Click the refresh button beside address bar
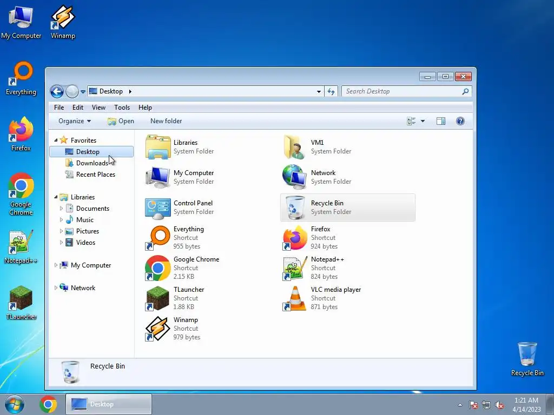The height and width of the screenshot is (415, 554). coord(331,91)
